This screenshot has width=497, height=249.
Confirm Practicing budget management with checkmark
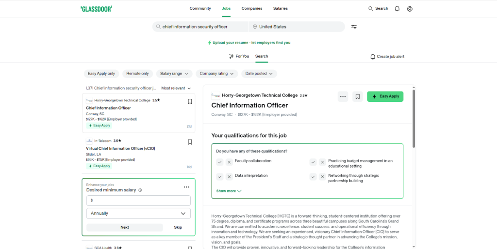pyautogui.click(x=313, y=162)
